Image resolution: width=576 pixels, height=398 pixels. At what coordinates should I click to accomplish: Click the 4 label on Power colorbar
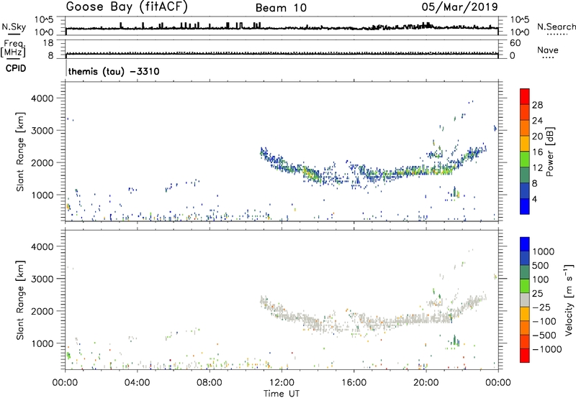click(535, 199)
